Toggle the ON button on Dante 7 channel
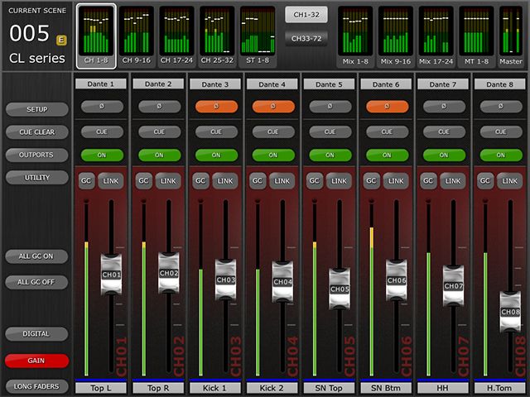This screenshot has height=397, width=530. (444, 155)
